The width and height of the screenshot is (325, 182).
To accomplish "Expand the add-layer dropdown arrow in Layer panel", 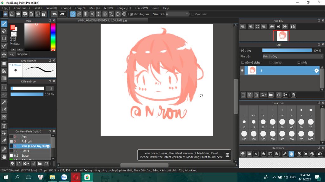I will [x=266, y=95].
